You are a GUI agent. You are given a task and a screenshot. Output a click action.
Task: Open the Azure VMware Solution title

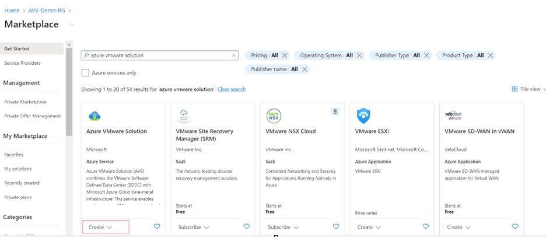coord(117,131)
